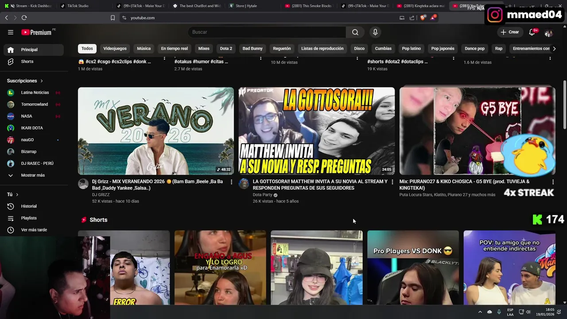Select the Mixes filter chip

tap(204, 48)
